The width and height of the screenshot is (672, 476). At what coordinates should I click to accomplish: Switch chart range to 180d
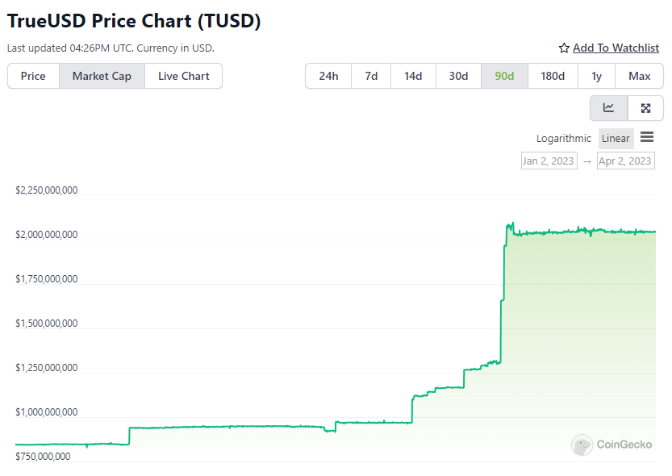click(x=553, y=77)
